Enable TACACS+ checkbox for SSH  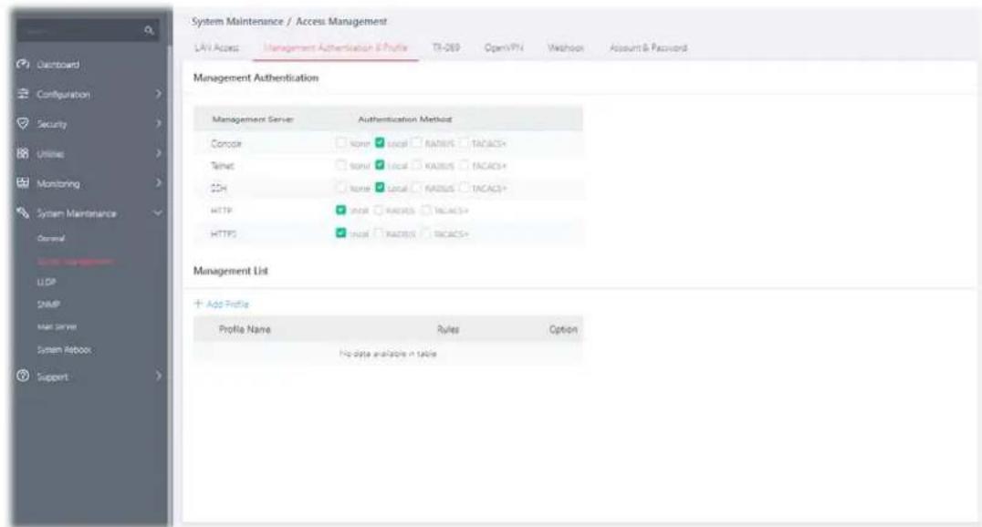coord(464,187)
